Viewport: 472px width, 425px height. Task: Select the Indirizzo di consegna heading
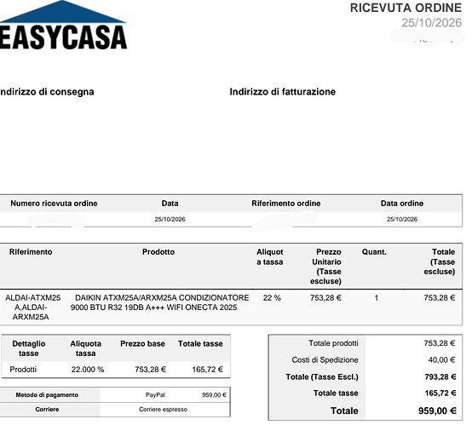tap(47, 91)
